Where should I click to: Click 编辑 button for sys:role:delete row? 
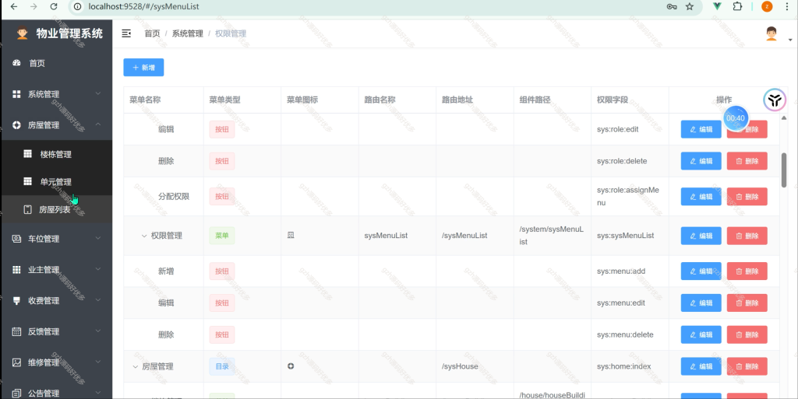[x=701, y=161]
